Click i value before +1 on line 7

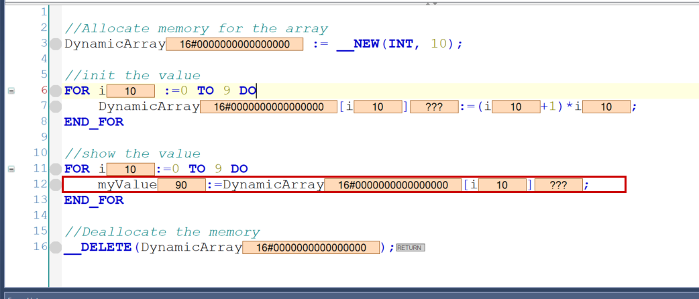517,107
